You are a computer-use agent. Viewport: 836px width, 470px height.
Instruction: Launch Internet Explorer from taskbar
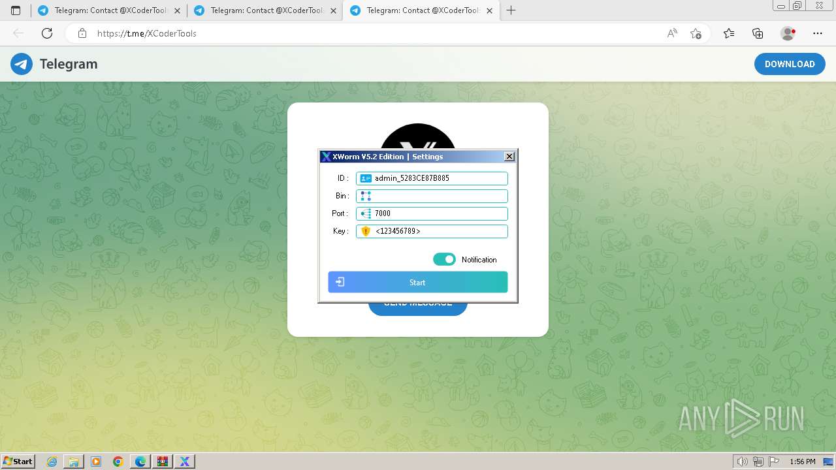point(52,462)
